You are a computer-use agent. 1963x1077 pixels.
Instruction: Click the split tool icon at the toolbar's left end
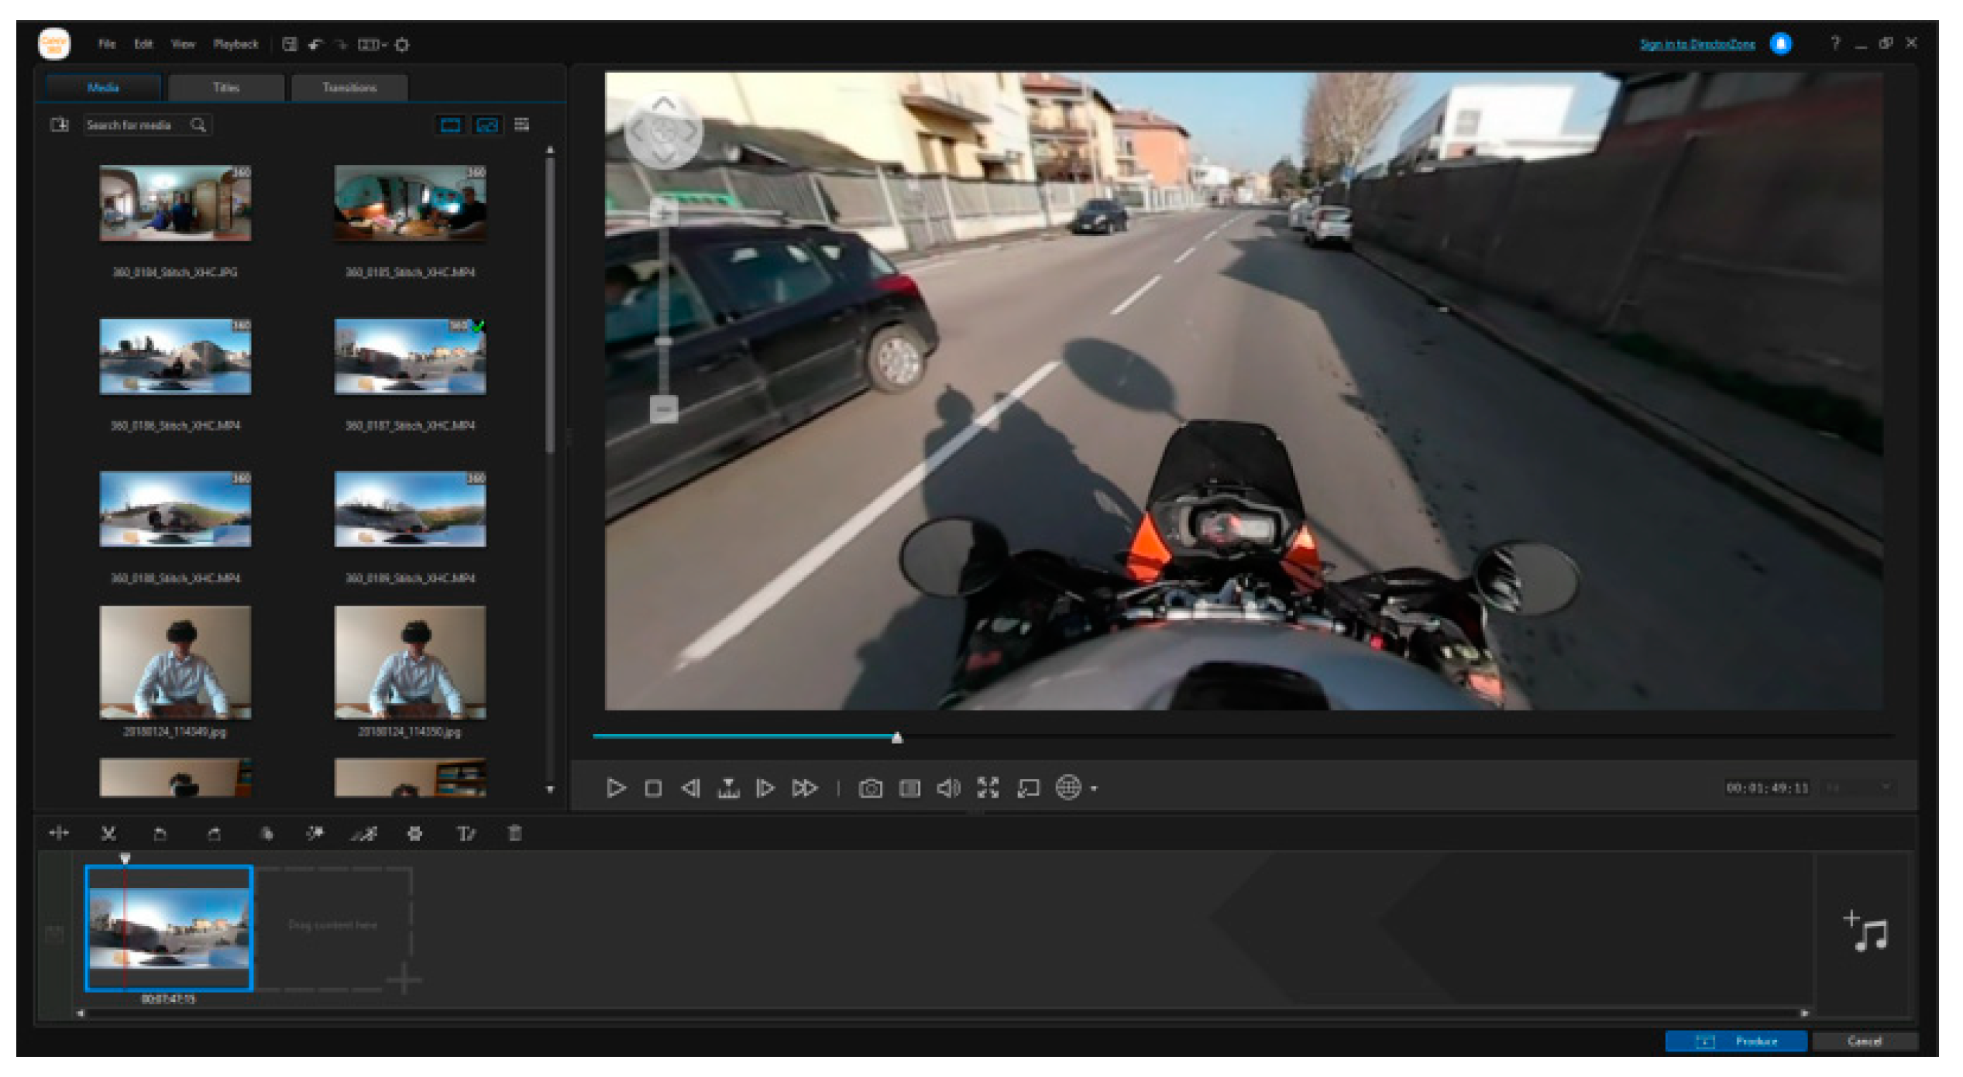point(59,834)
